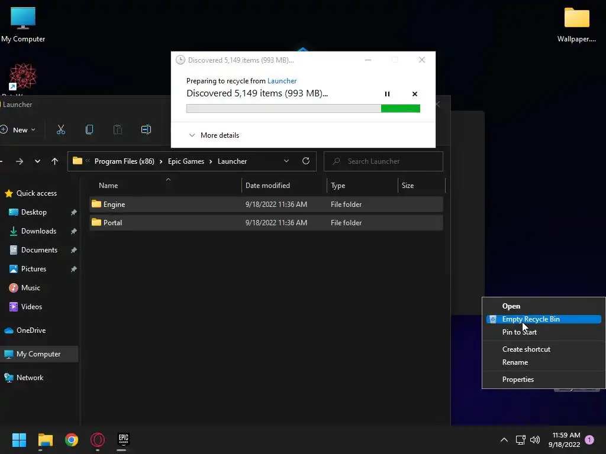Show hidden tray icons chevron
Viewport: 606px width, 454px height.
(504, 440)
